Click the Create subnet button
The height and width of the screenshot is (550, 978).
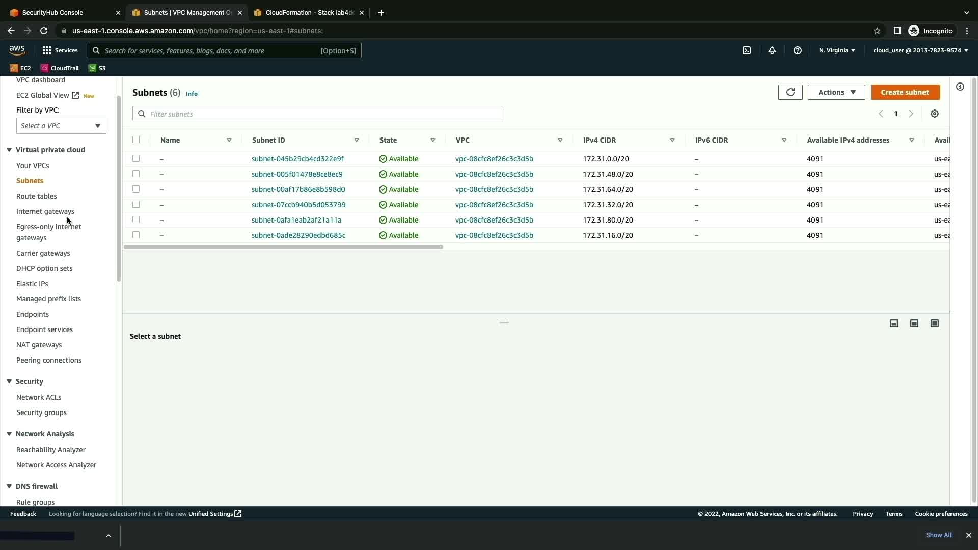905,92
